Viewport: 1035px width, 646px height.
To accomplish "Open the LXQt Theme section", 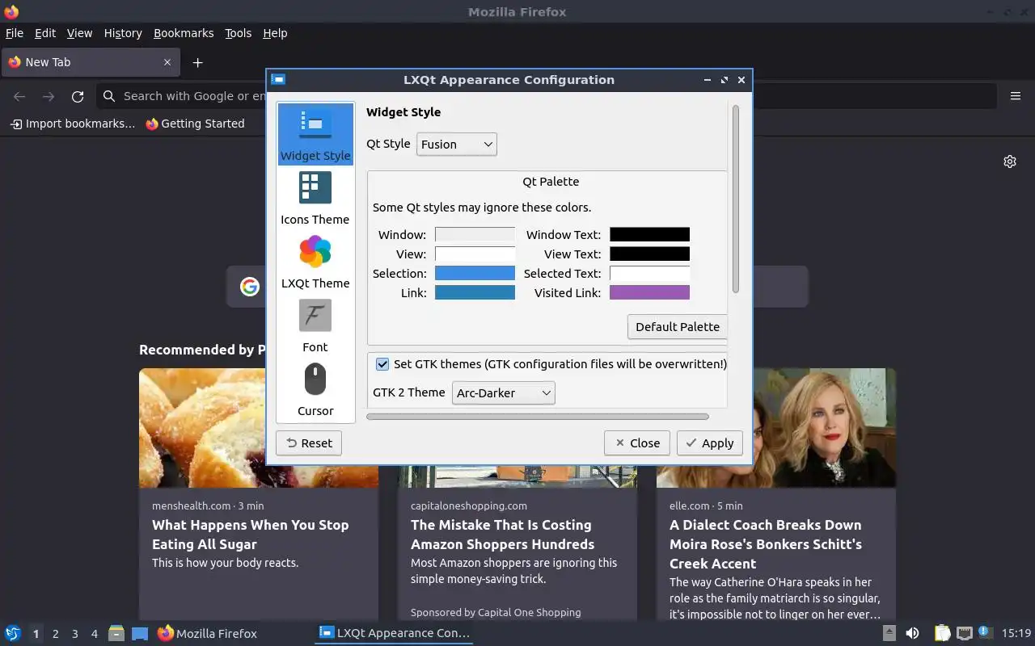I will coord(315,262).
